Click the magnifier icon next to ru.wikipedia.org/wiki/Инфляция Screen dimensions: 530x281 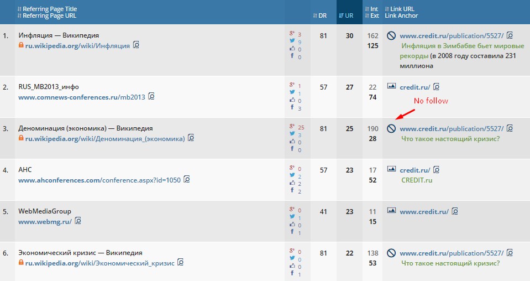point(136,45)
